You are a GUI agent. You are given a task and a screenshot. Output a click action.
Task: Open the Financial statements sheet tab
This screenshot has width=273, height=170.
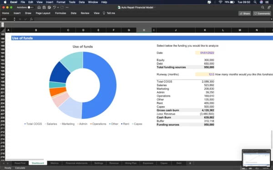(x=76, y=163)
